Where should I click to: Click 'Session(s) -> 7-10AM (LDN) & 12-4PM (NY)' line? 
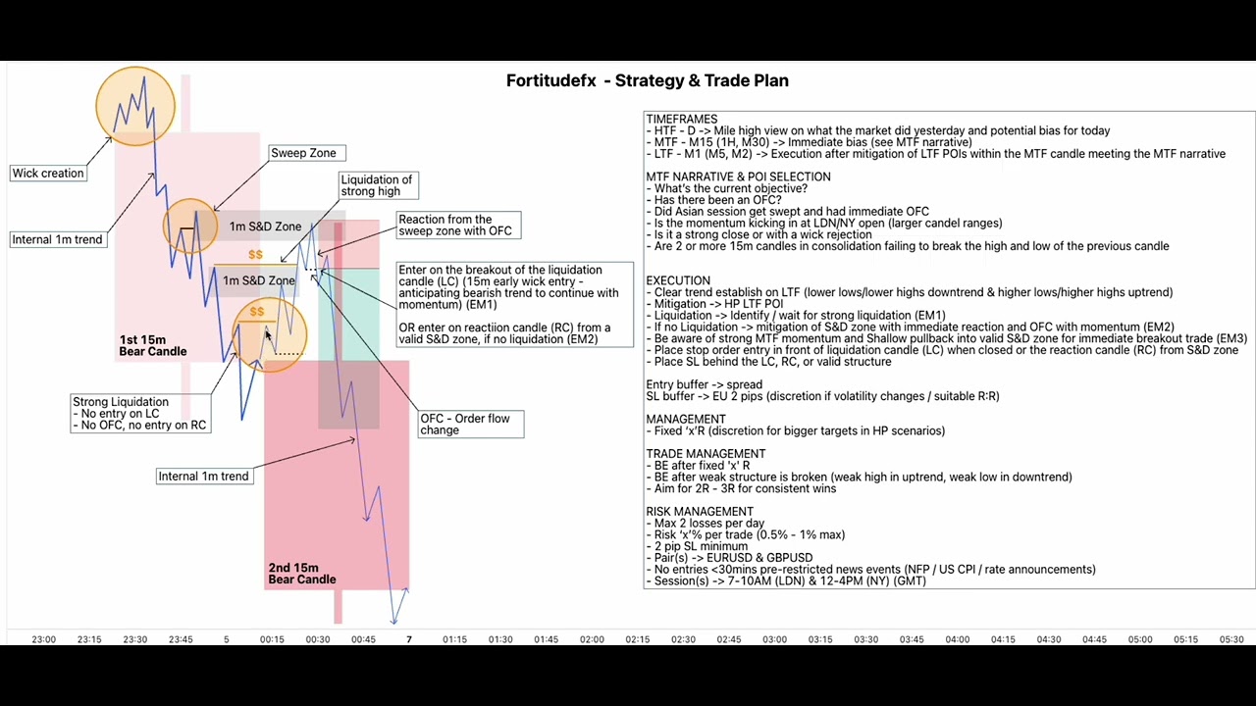tap(786, 581)
